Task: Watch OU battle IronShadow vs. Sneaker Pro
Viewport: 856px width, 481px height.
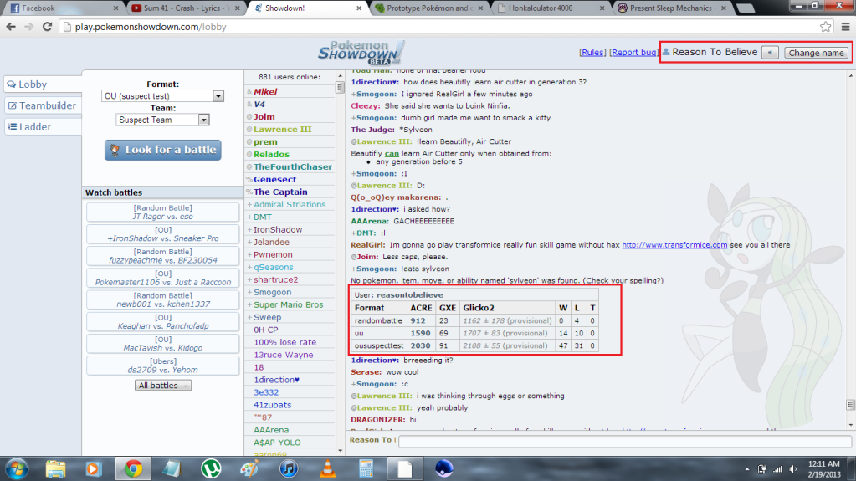Action: tap(162, 233)
